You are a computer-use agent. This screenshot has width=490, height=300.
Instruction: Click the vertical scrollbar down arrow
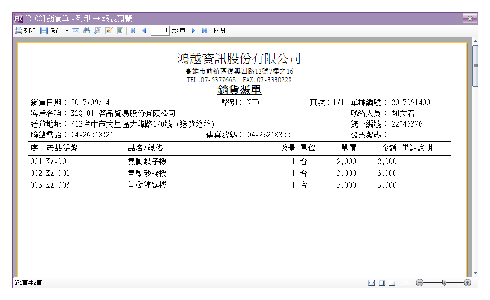(475, 273)
